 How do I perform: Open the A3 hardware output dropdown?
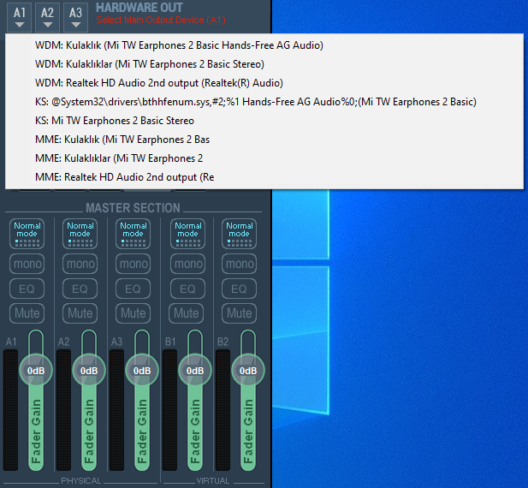pyautogui.click(x=76, y=17)
